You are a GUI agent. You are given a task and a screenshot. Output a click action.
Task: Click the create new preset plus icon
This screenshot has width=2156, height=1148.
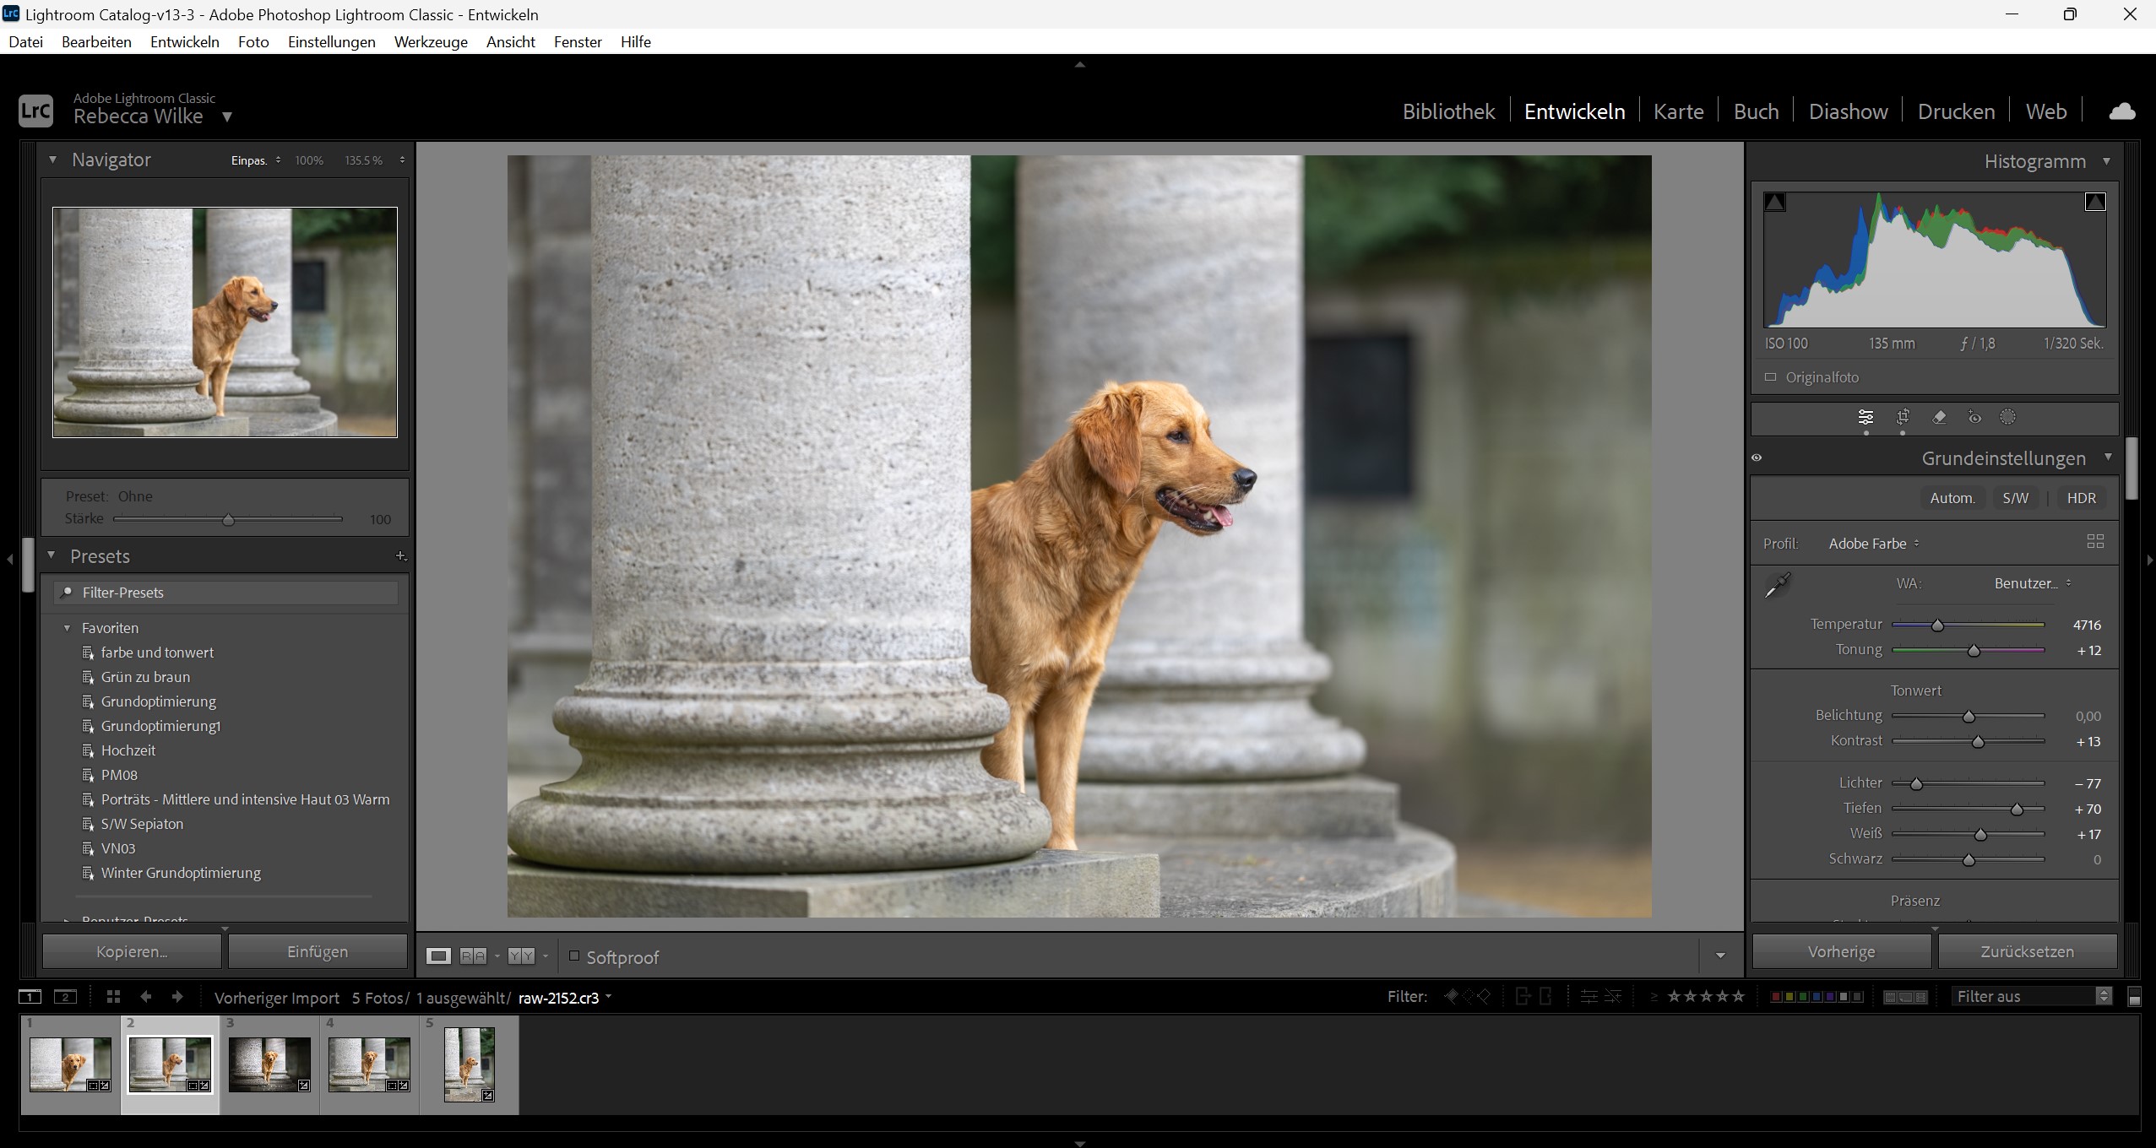[x=401, y=555]
